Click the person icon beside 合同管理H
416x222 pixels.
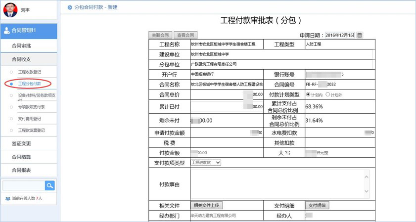(6, 31)
